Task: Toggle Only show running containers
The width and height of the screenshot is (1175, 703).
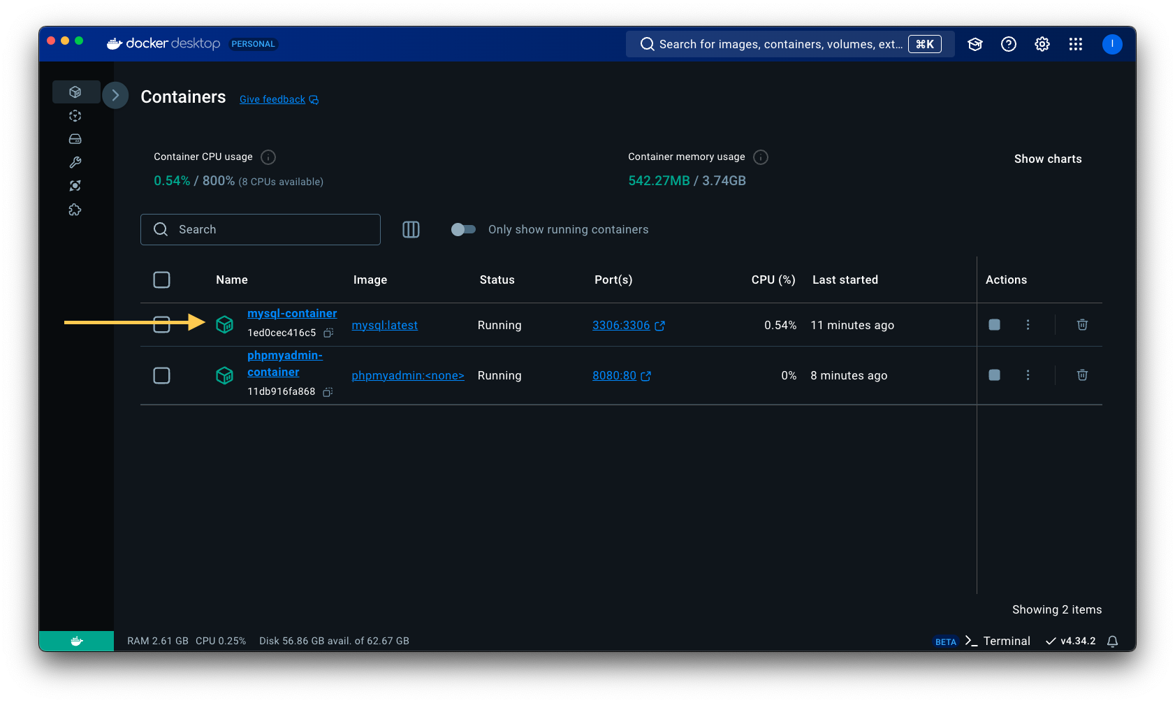Action: [463, 229]
